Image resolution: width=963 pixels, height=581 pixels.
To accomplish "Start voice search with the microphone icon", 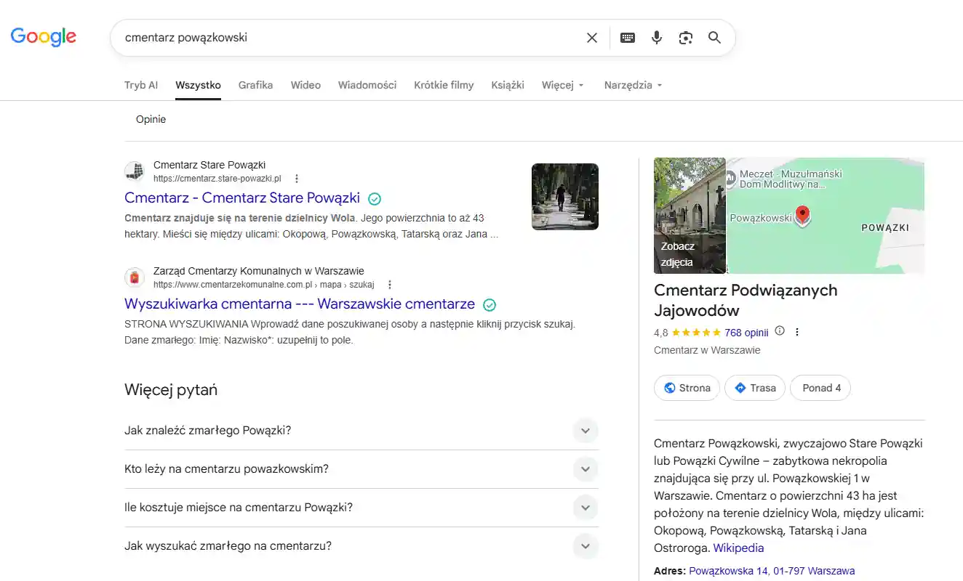I will pyautogui.click(x=657, y=38).
